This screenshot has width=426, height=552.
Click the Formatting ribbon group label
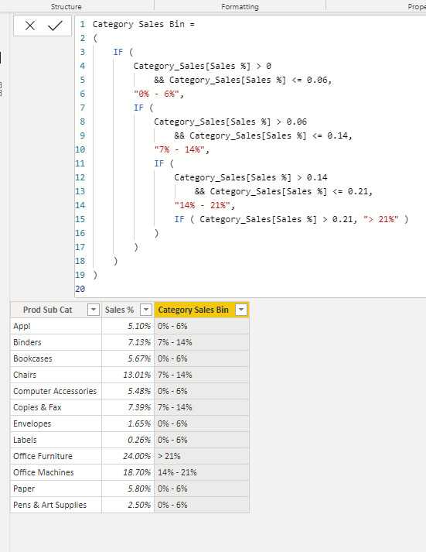240,7
